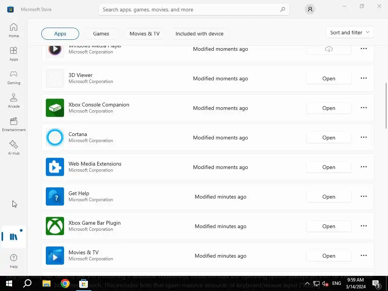Image resolution: width=388 pixels, height=291 pixels.
Task: Show hidden system tray icons
Action: tap(307, 283)
